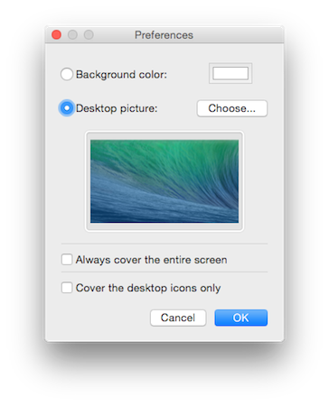Click the grayed-out zoom window button
The height and width of the screenshot is (406, 329).
[x=89, y=35]
